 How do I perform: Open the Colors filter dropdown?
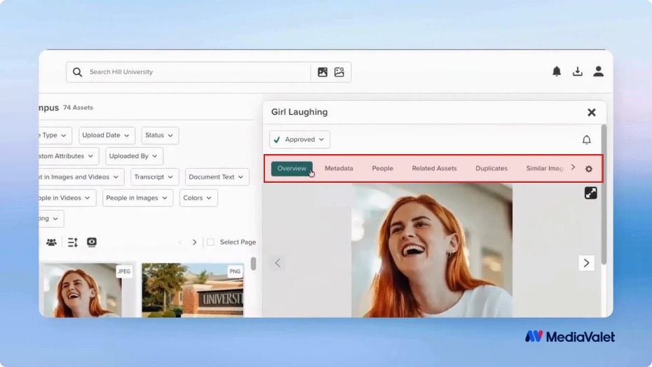point(198,198)
